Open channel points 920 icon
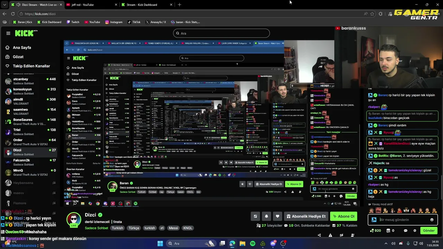Viewport: 443px width, 249px height. pos(376,231)
